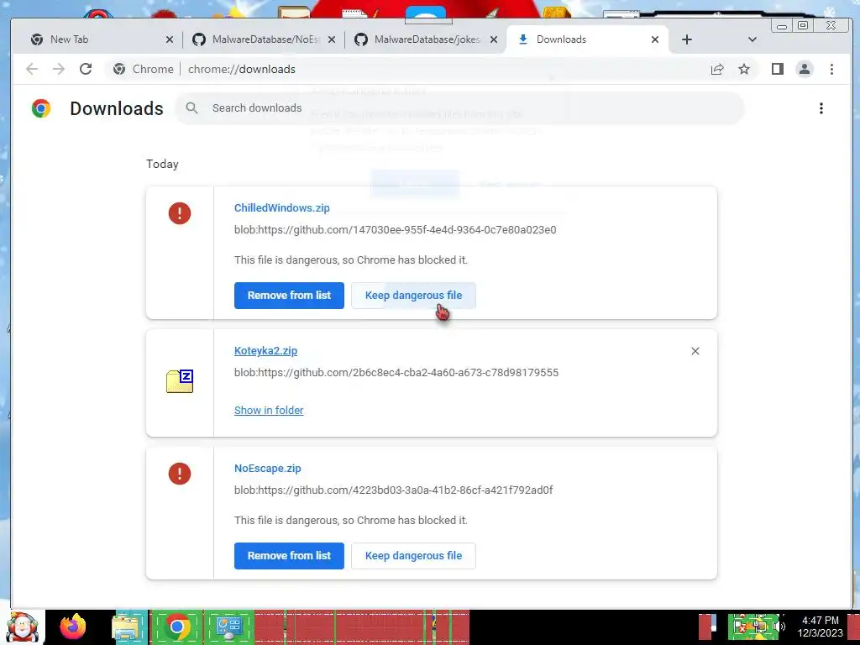
Task: Keep dangerous file NoEscape.zip
Action: pos(413,556)
